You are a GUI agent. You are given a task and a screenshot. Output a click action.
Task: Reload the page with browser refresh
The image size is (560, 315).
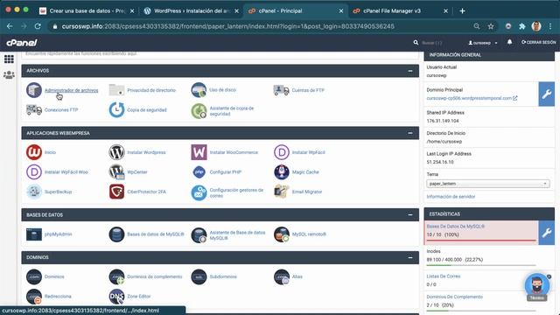pyautogui.click(x=38, y=26)
